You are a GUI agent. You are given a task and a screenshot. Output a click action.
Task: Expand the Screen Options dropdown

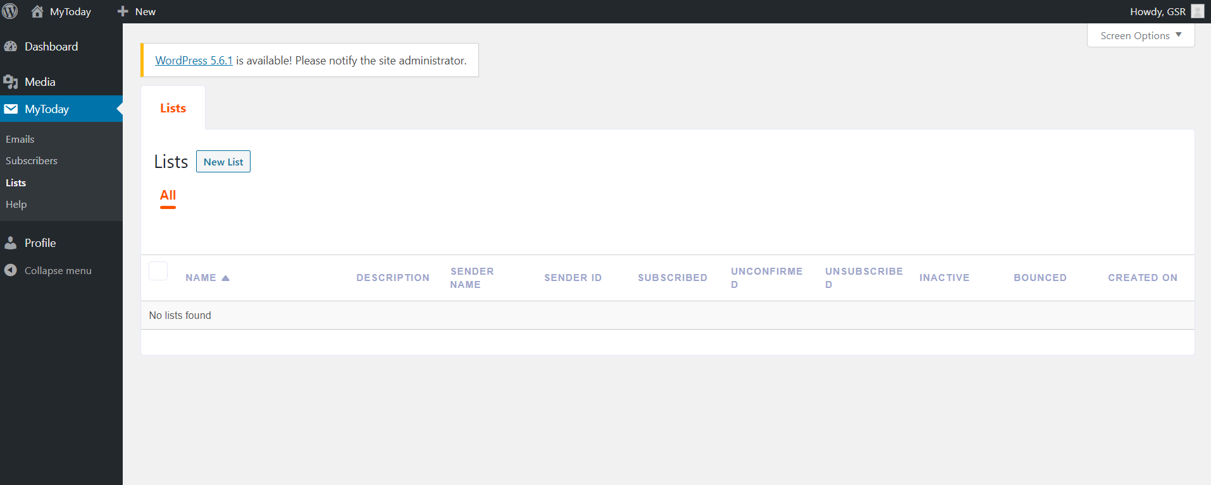[1140, 35]
